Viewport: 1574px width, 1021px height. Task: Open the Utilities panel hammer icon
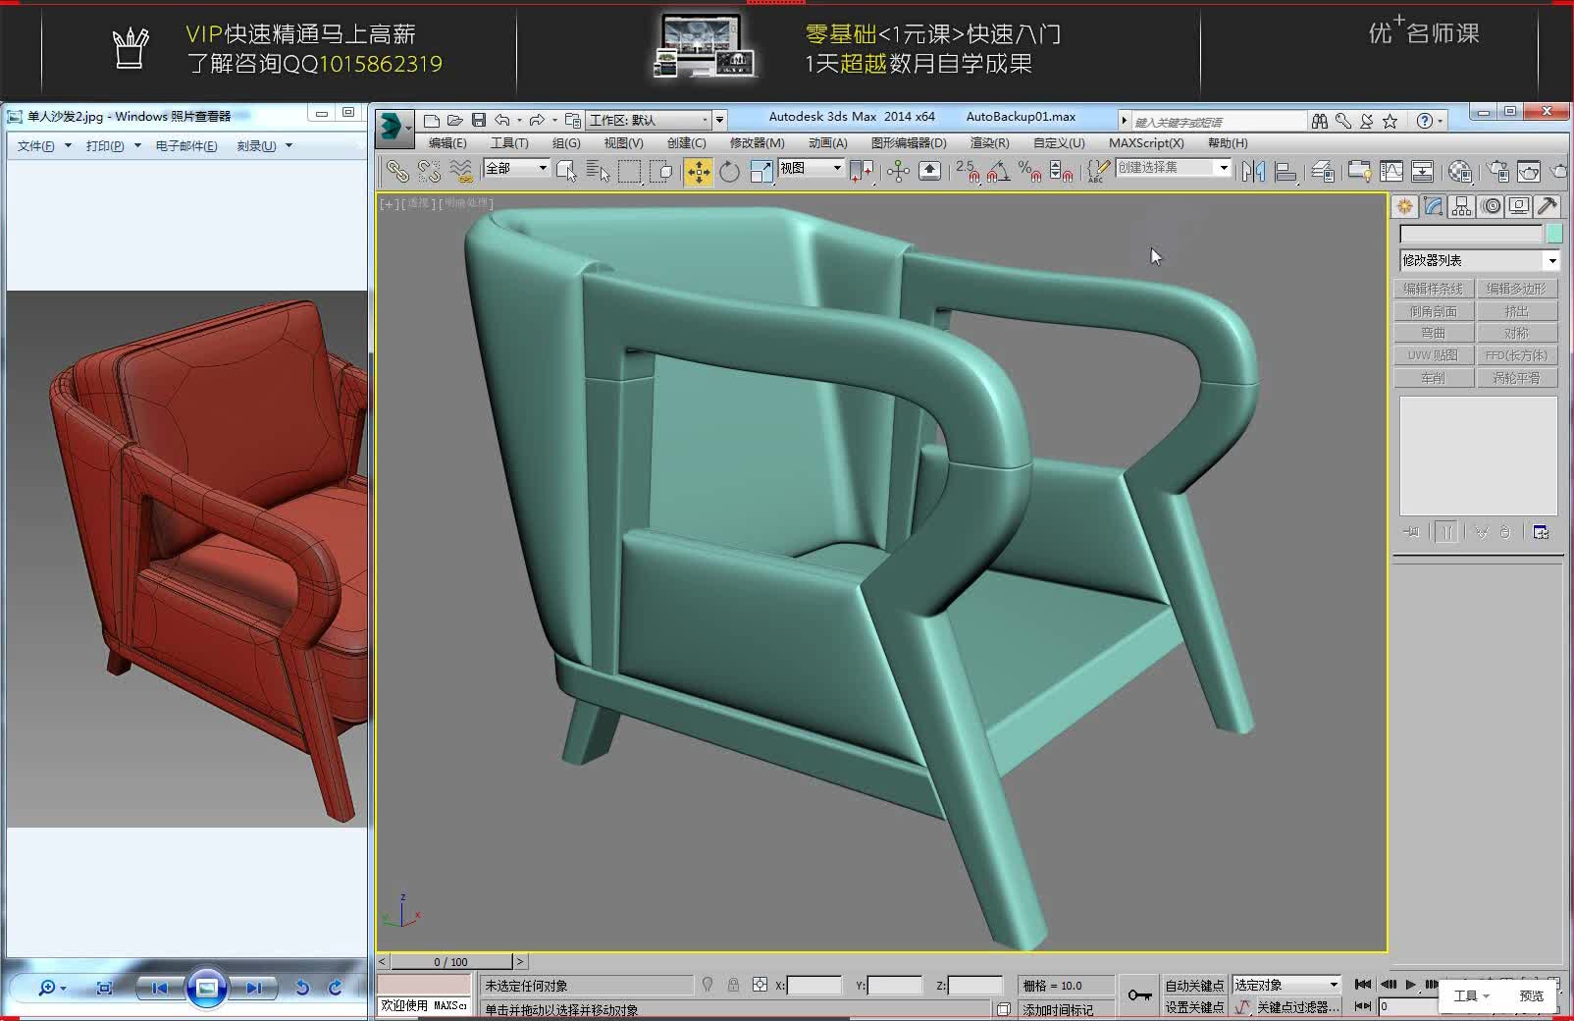[x=1548, y=205]
